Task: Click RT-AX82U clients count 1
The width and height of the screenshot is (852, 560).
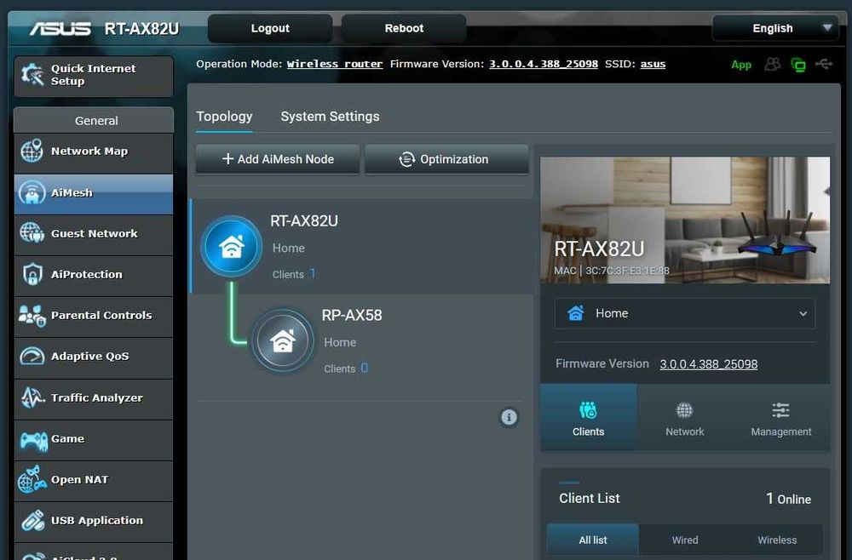Action: point(313,273)
